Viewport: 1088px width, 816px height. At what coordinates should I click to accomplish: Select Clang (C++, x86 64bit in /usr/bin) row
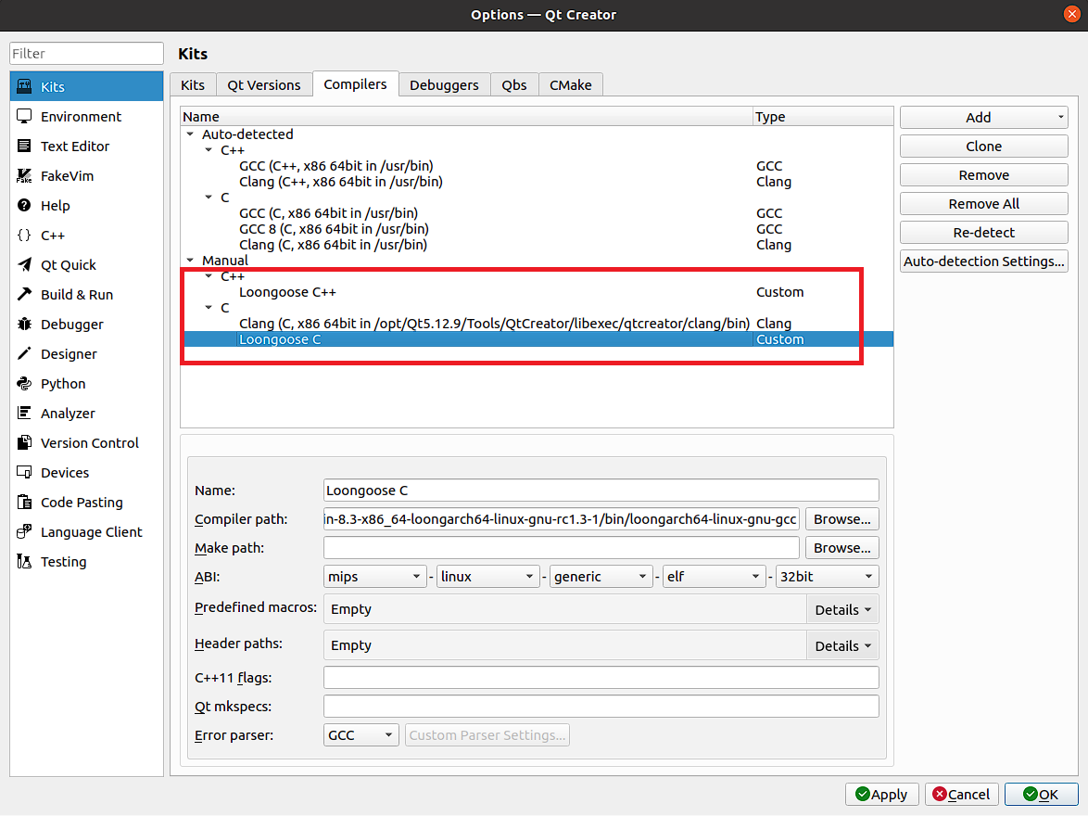pyautogui.click(x=538, y=181)
